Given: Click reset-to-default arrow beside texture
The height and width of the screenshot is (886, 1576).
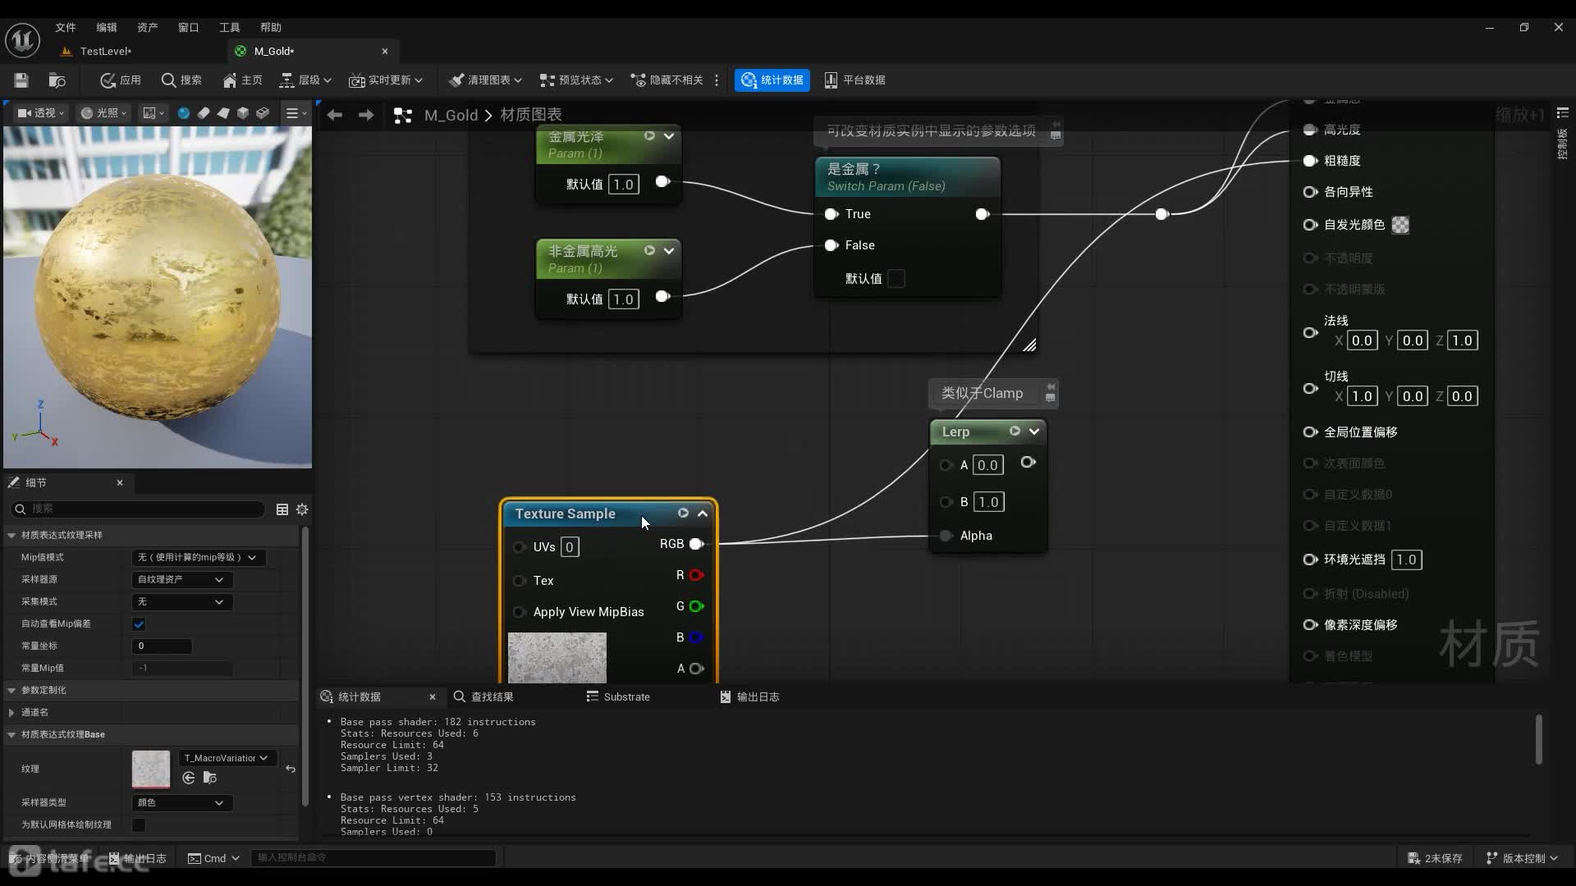Looking at the screenshot, I should tap(290, 769).
